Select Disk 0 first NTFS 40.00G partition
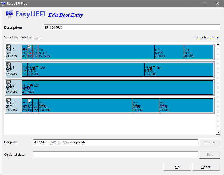Viewport: 224px width, 175px height. point(169,52)
